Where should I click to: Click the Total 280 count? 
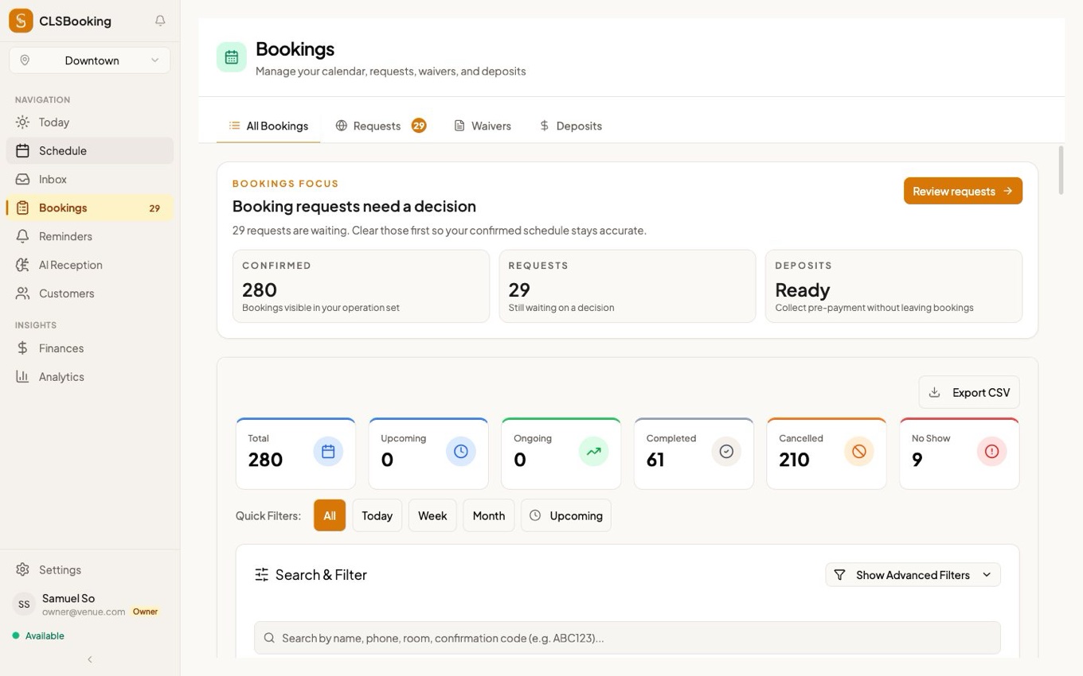point(265,460)
